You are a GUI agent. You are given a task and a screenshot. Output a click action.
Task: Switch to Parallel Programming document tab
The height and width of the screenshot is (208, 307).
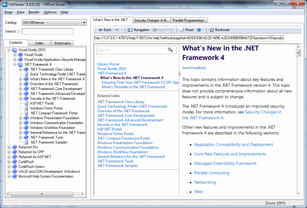(x=189, y=20)
